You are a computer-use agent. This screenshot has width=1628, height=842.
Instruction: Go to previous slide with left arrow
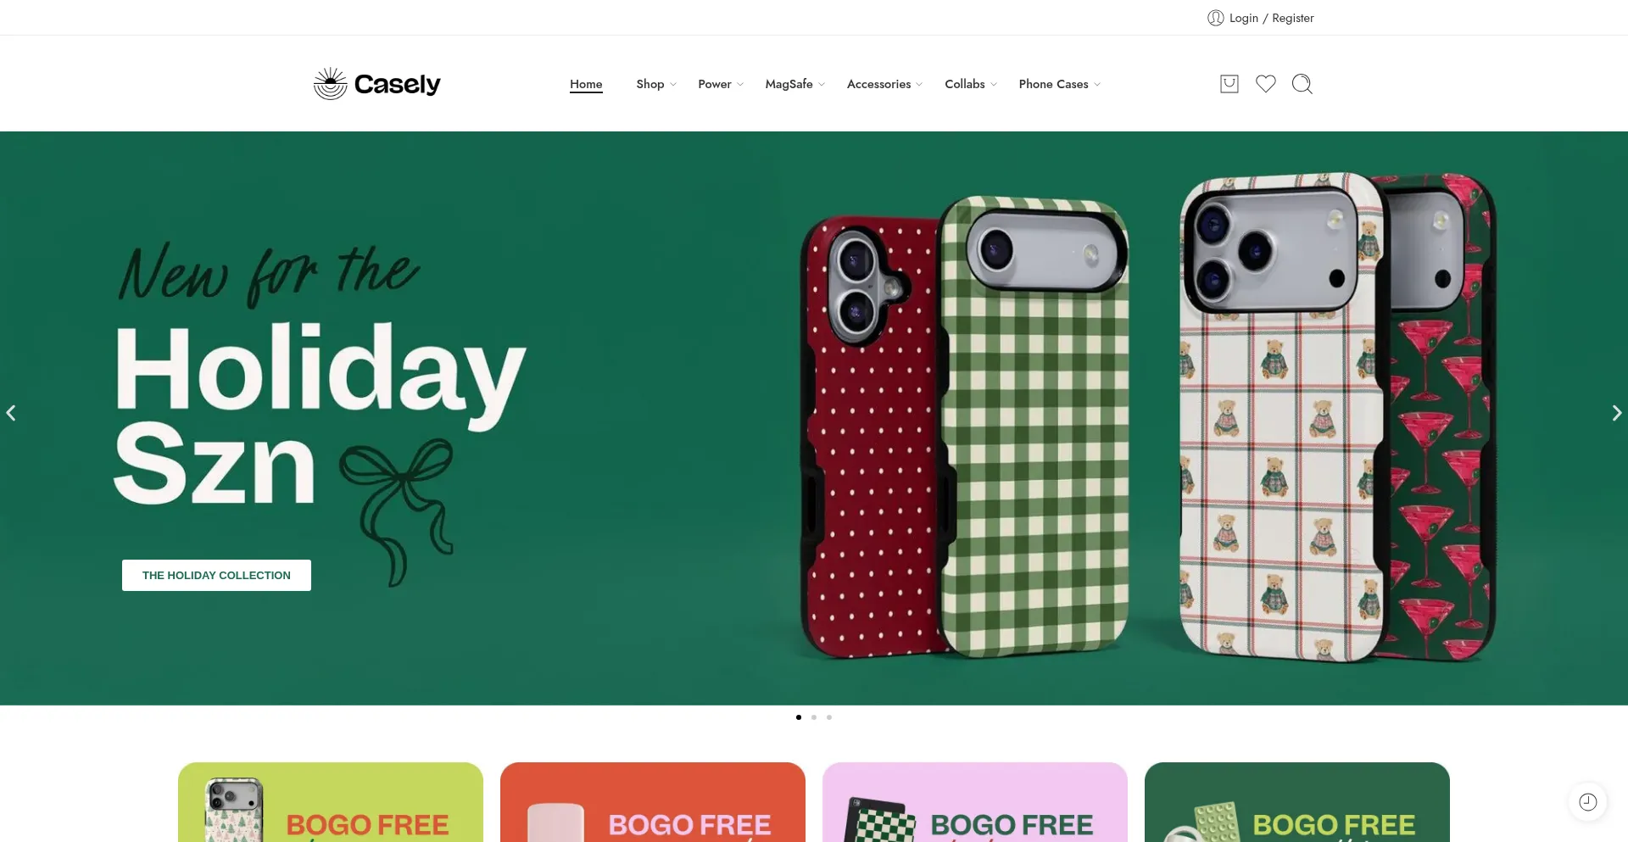click(x=11, y=413)
